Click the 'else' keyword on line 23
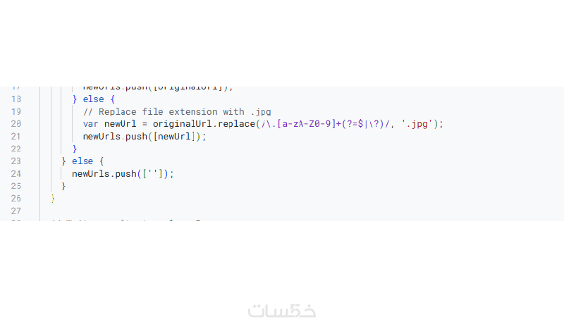Screen dimensions: 564x324 [x=82, y=161]
